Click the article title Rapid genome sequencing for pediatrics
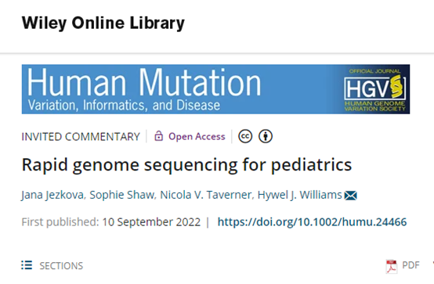Viewport: 434px width, 284px height. pyautogui.click(x=186, y=165)
